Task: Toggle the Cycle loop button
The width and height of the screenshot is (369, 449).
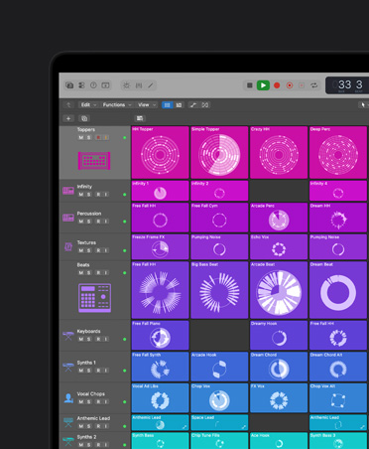Action: click(314, 85)
